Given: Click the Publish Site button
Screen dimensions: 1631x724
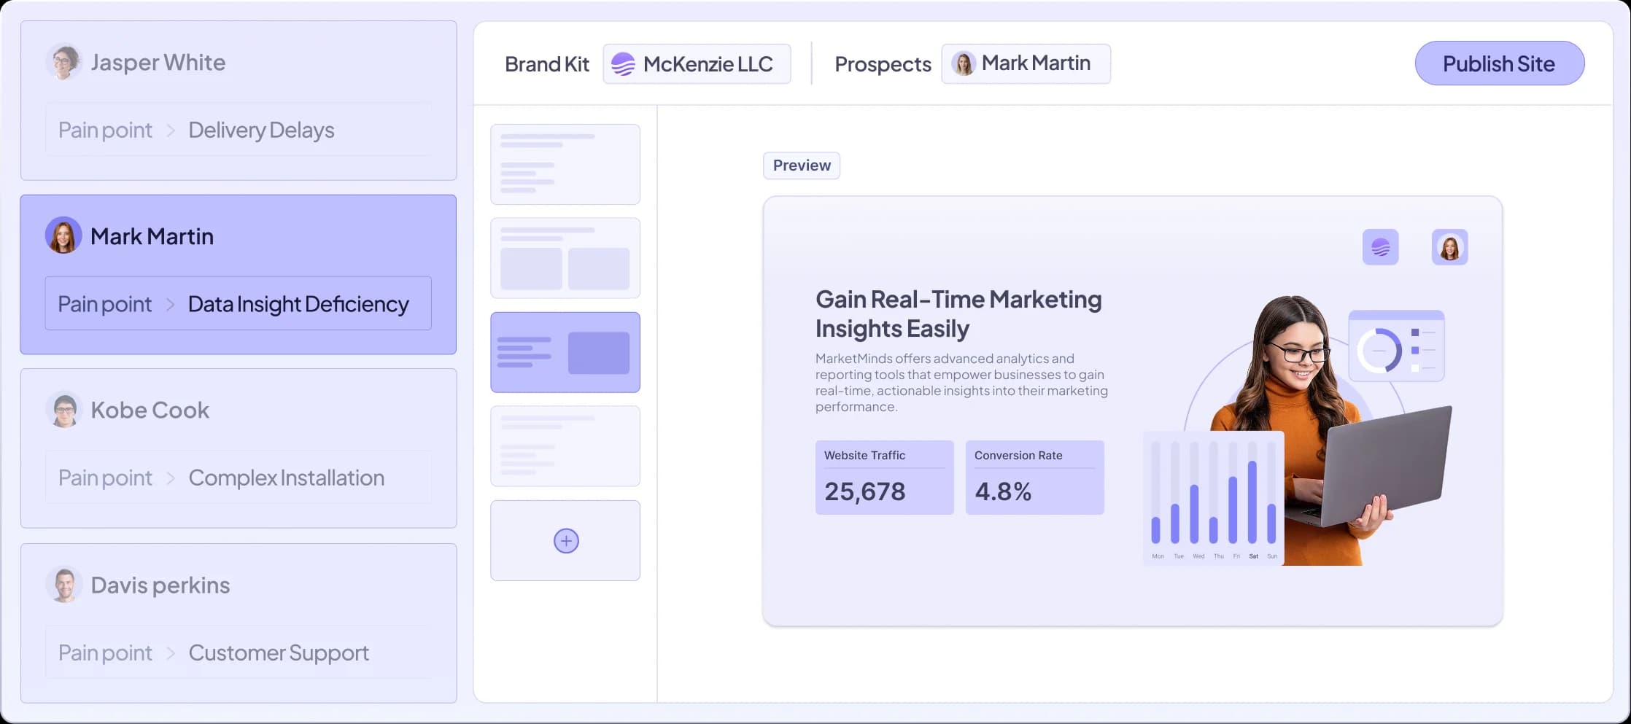Looking at the screenshot, I should [1499, 63].
